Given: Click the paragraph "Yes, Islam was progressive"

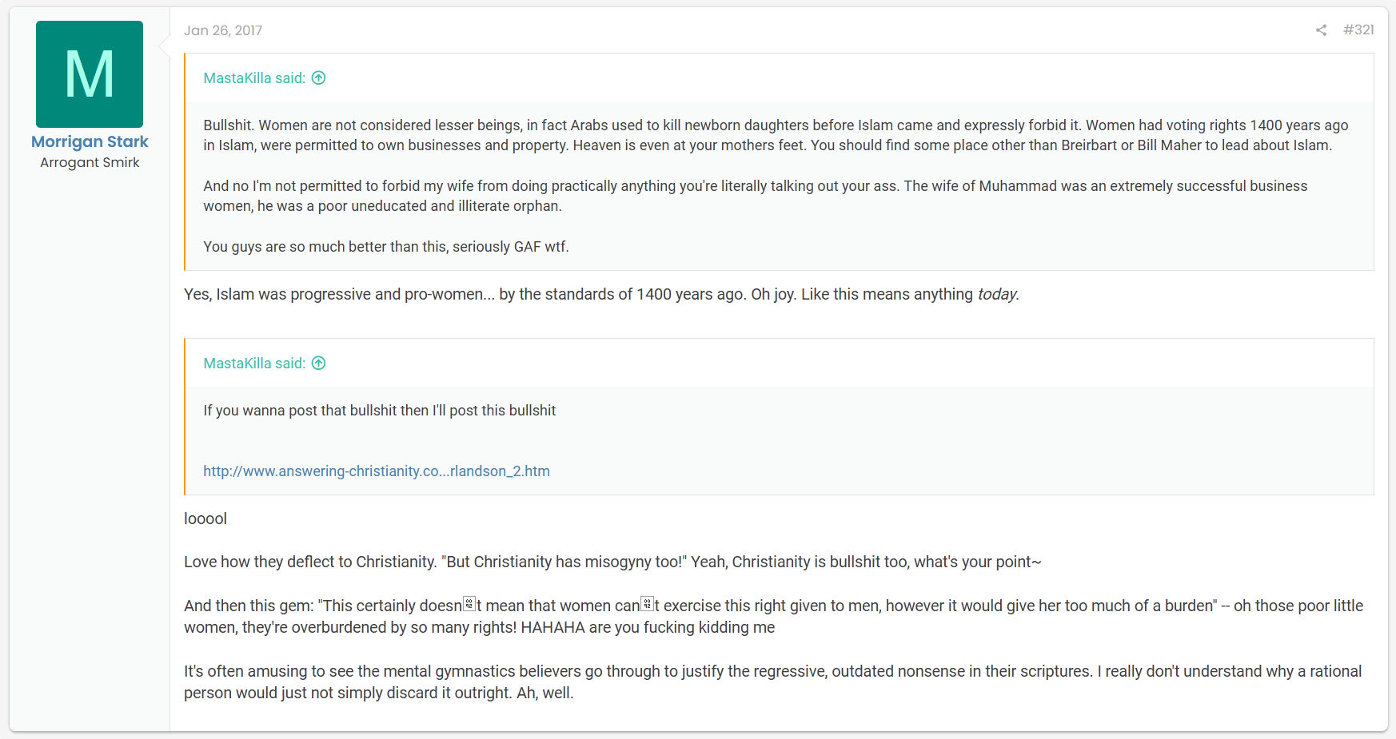Looking at the screenshot, I should (601, 294).
